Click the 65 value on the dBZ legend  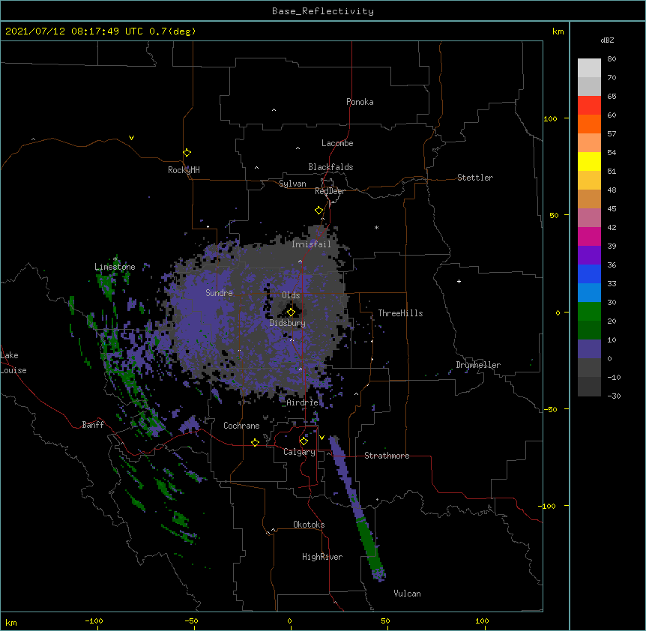coord(612,97)
